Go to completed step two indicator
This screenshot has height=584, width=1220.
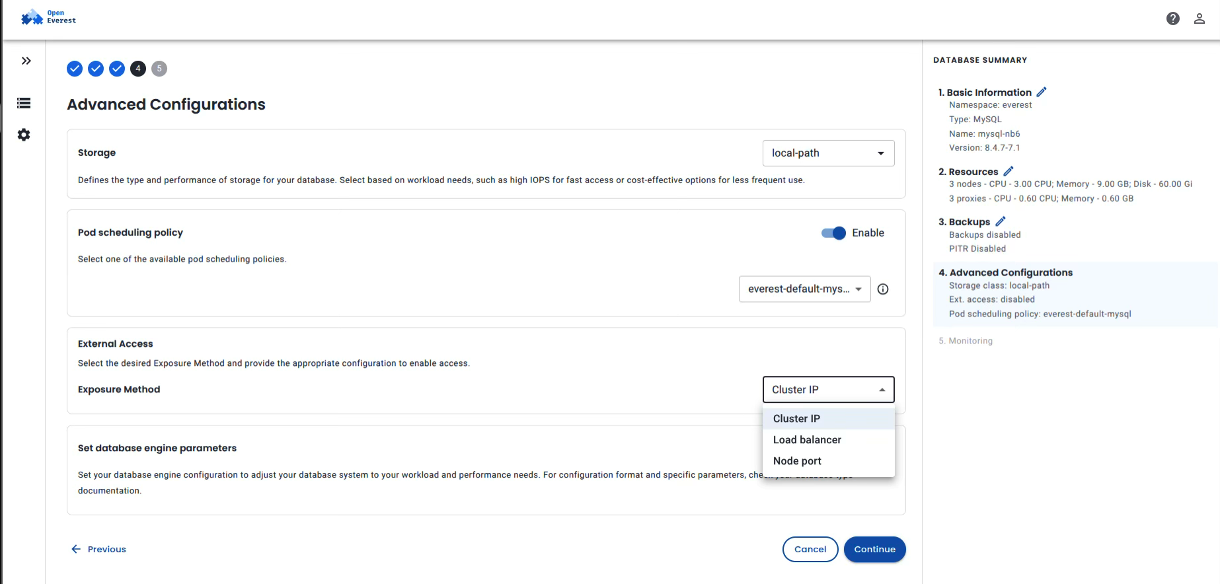96,69
